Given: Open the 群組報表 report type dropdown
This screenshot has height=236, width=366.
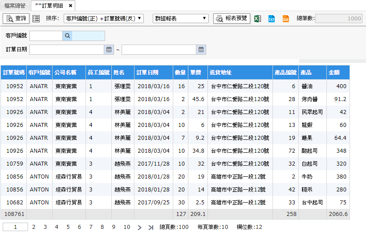Looking at the screenshot, I should 181,18.
